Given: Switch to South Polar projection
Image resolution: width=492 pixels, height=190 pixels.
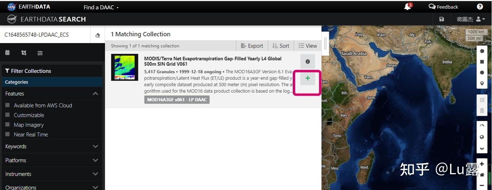Looking at the screenshot, I should pos(482,148).
